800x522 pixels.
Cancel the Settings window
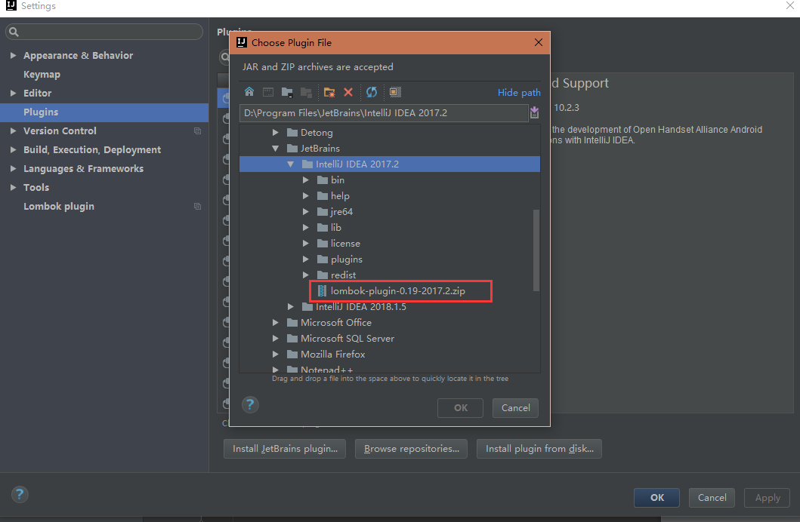(712, 498)
